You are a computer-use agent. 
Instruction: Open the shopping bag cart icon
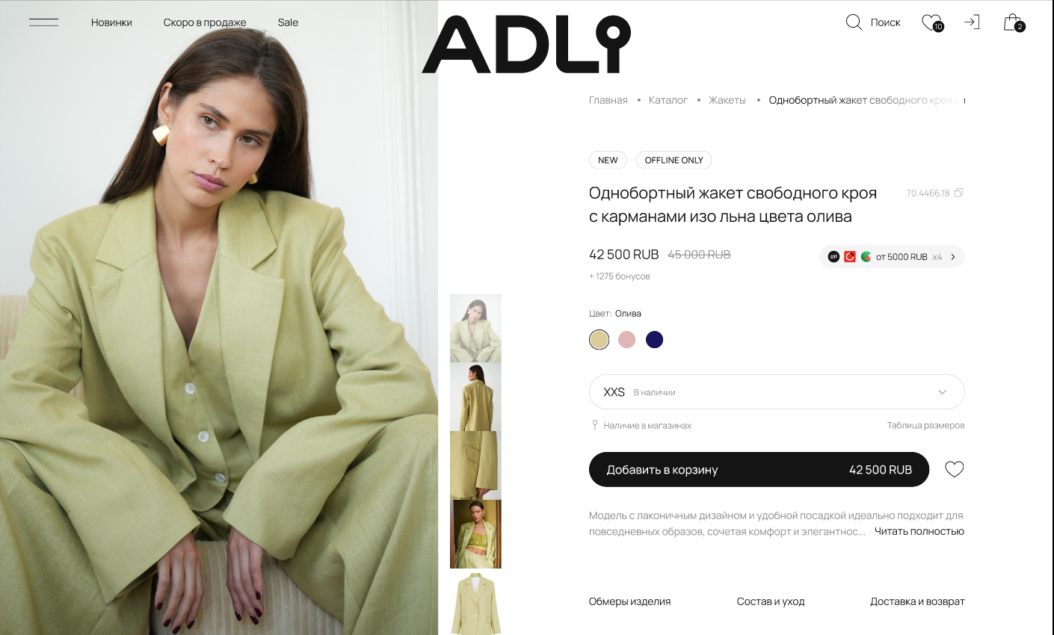1014,22
